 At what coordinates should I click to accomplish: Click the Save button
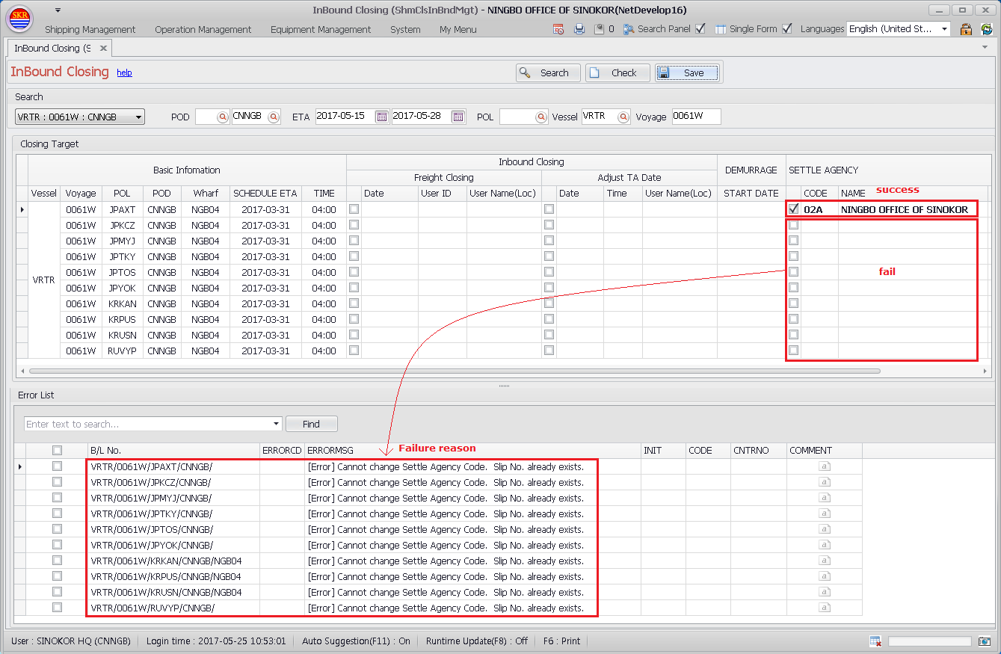[x=687, y=73]
